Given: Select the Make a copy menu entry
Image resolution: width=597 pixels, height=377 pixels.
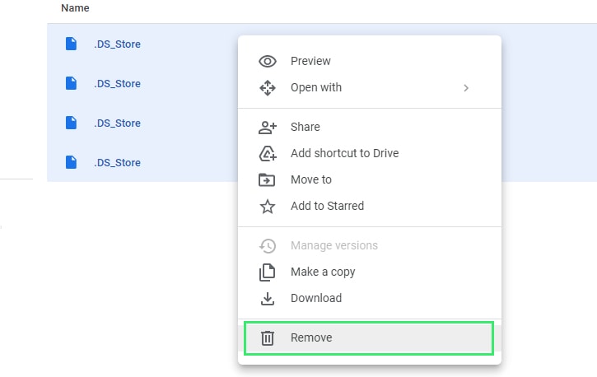Looking at the screenshot, I should pos(370,272).
